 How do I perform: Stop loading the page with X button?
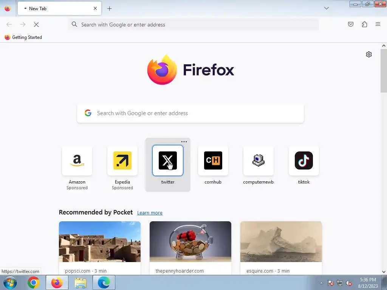coord(36,25)
